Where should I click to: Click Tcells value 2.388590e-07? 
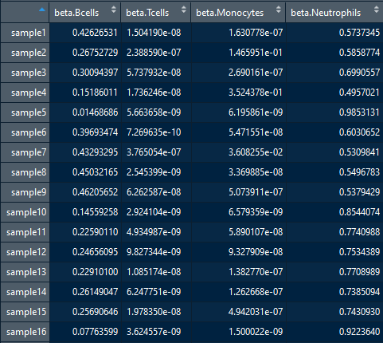coord(154,53)
